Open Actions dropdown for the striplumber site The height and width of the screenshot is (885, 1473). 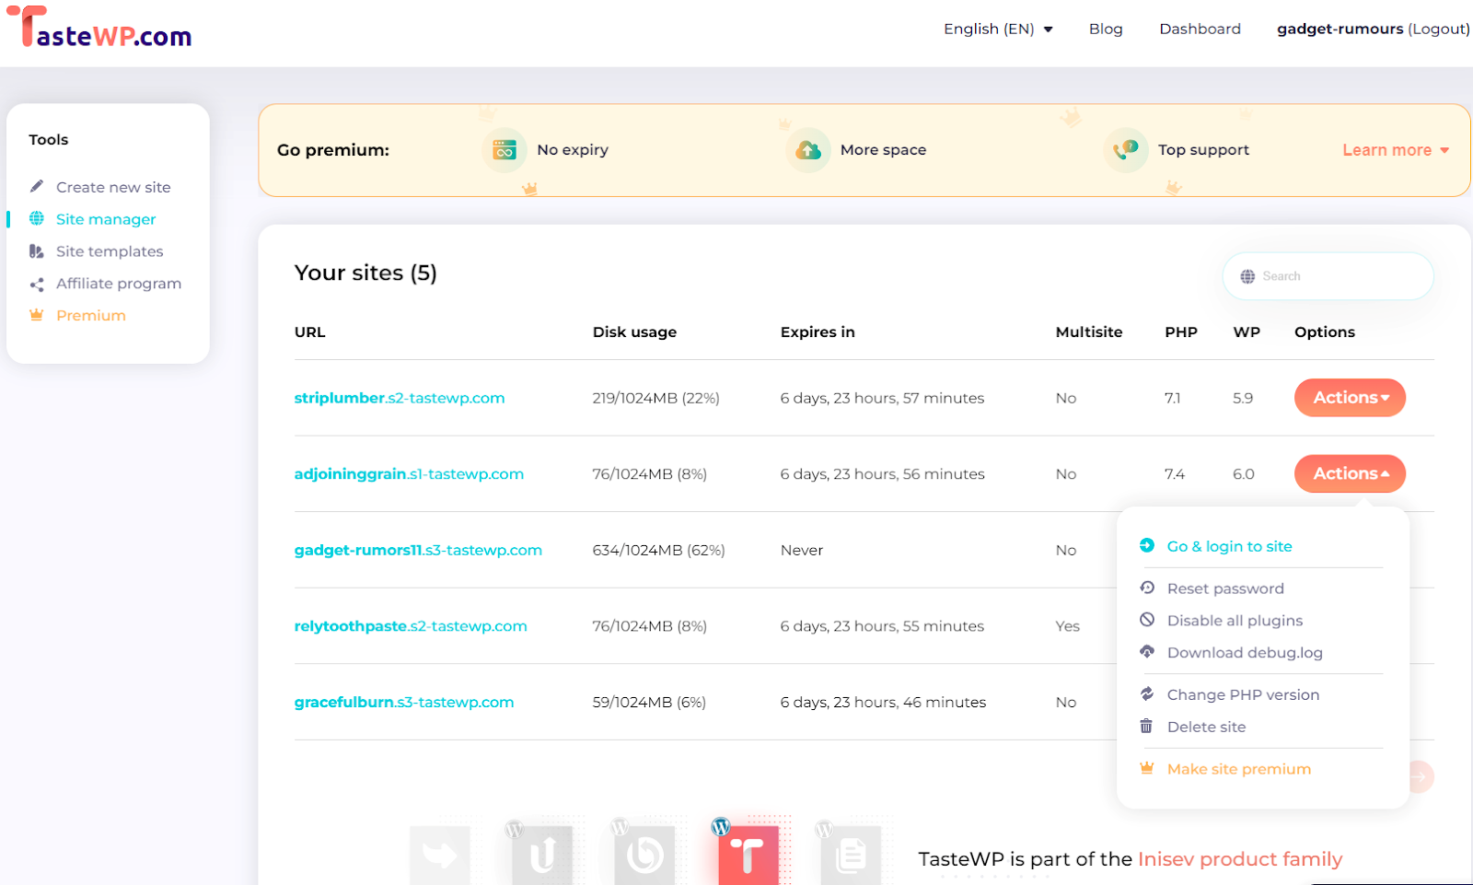point(1350,398)
